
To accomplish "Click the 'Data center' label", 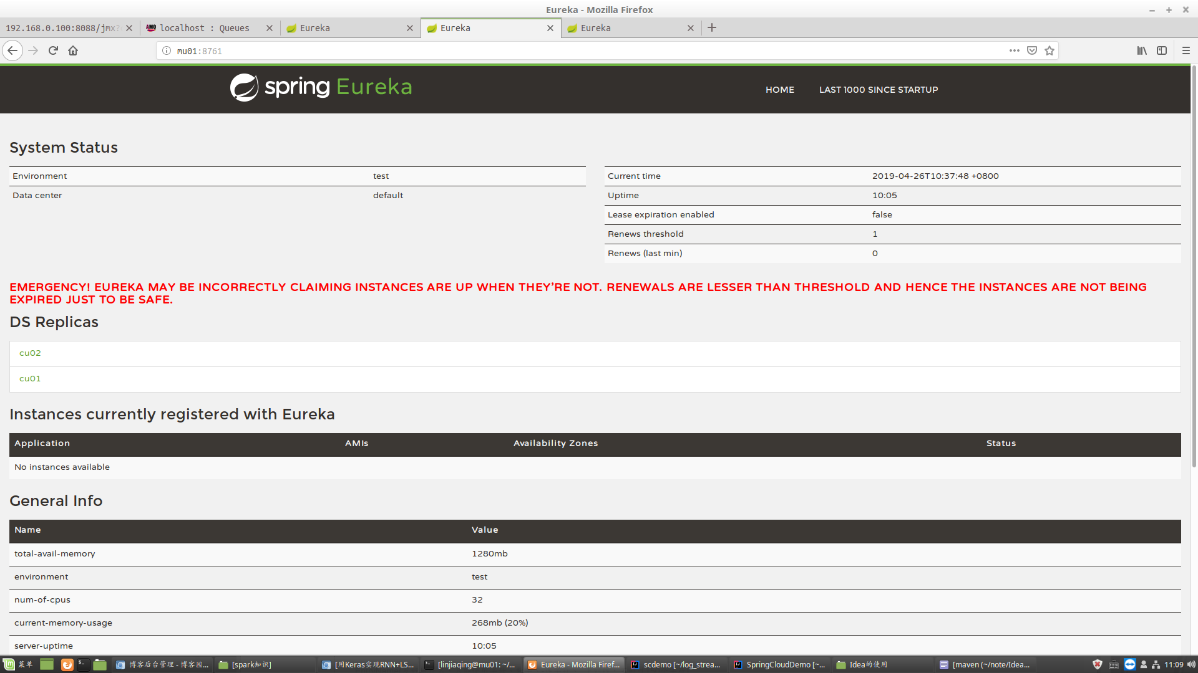I will click(37, 195).
